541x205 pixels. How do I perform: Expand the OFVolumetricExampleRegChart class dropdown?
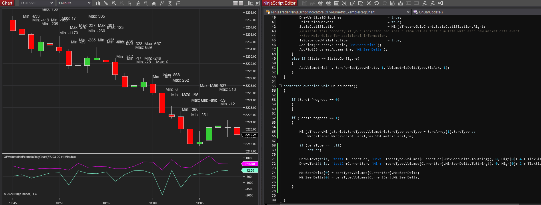pos(408,12)
